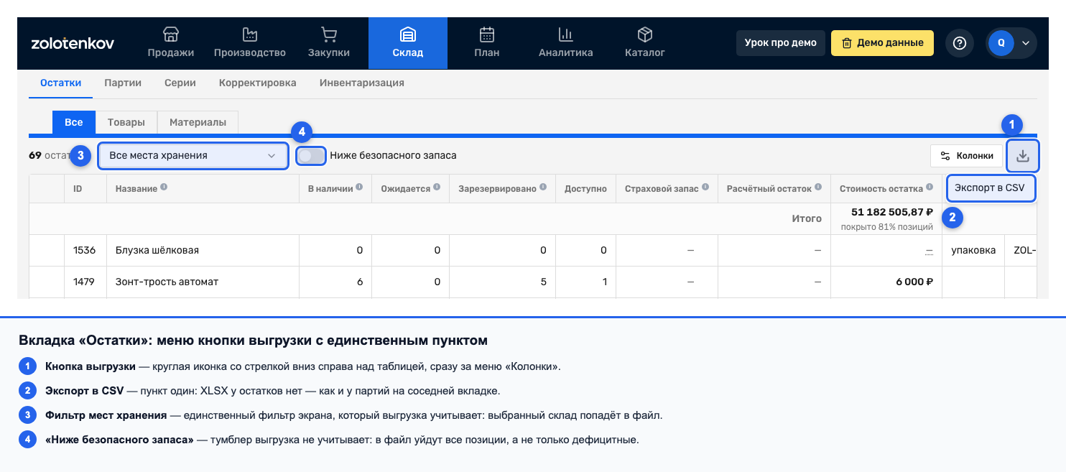Switch to the Остатки tab
The width and height of the screenshot is (1066, 472).
(61, 83)
